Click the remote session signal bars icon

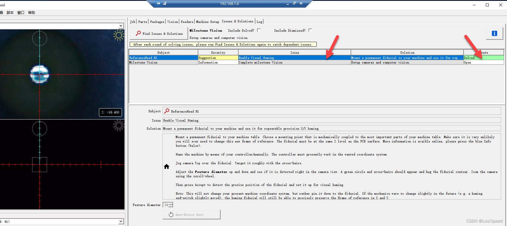[x=165, y=3]
